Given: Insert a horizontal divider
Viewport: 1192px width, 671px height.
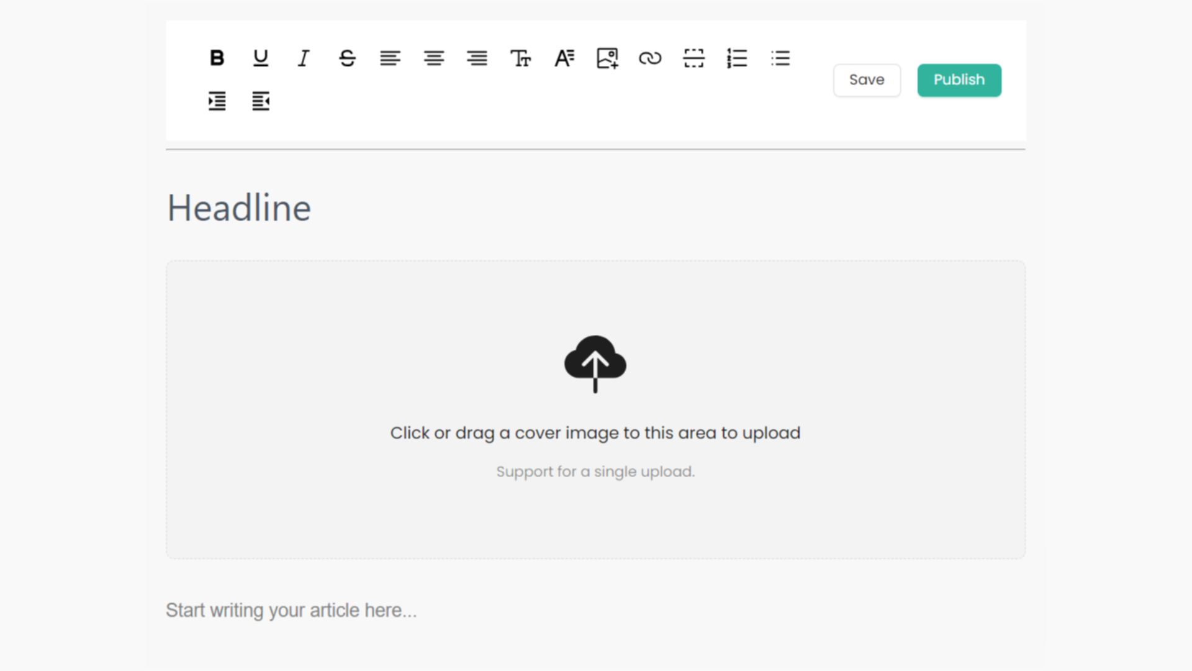Looking at the screenshot, I should 693,58.
